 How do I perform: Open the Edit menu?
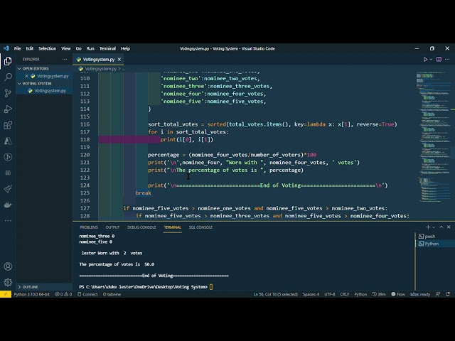click(30, 48)
